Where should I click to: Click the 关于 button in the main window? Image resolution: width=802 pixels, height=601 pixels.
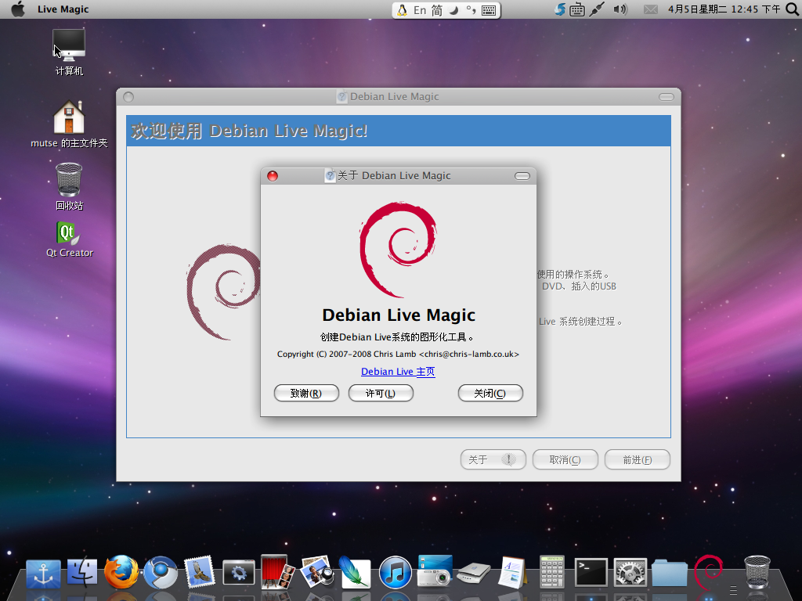[493, 459]
